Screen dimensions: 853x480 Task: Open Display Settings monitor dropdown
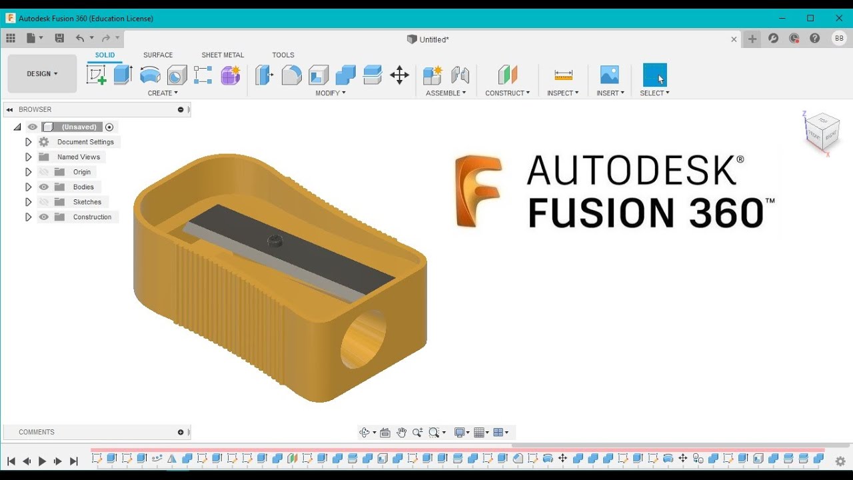462,433
